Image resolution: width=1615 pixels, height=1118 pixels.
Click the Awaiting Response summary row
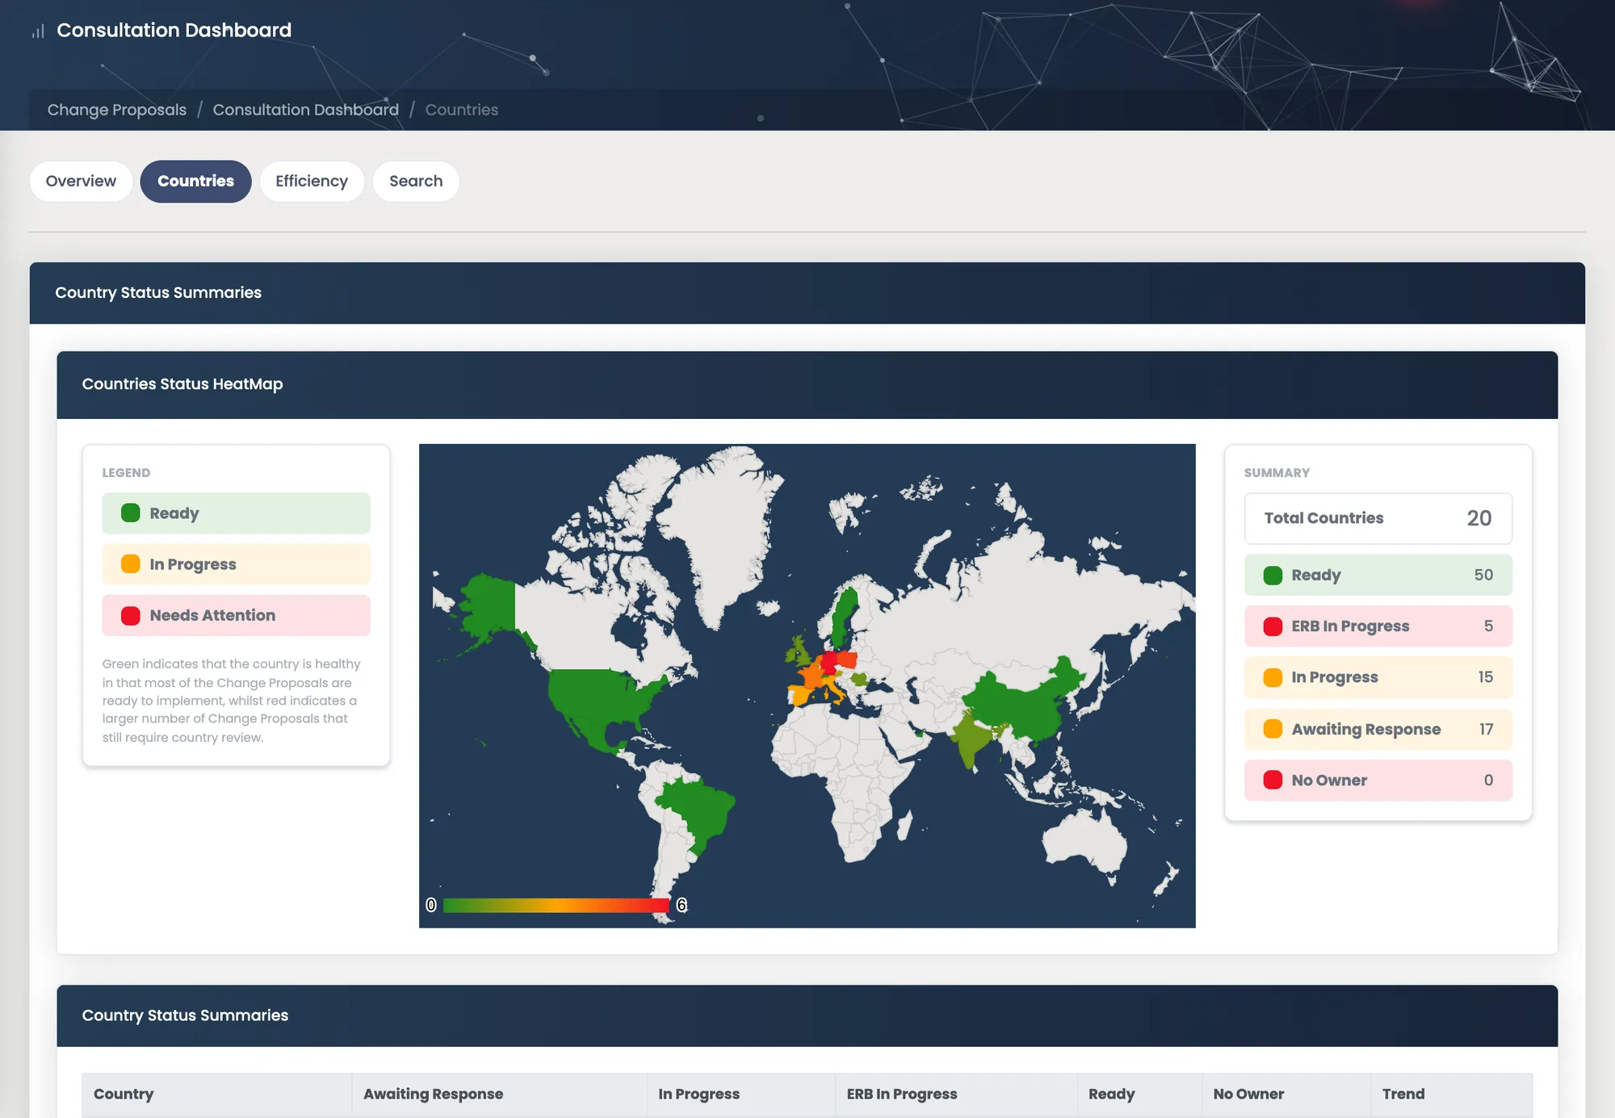pyautogui.click(x=1378, y=729)
